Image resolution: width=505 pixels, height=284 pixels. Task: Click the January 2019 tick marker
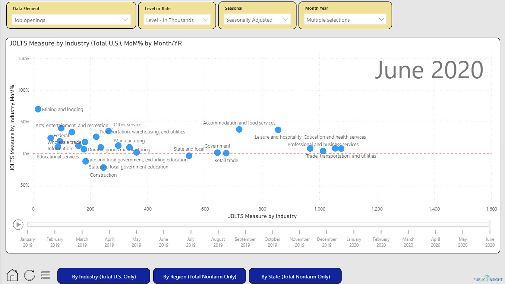[x=28, y=231]
